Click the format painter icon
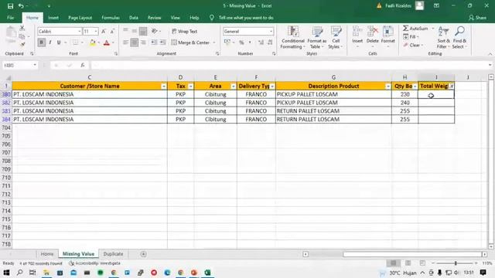The width and height of the screenshot is (495, 278). coord(22,45)
